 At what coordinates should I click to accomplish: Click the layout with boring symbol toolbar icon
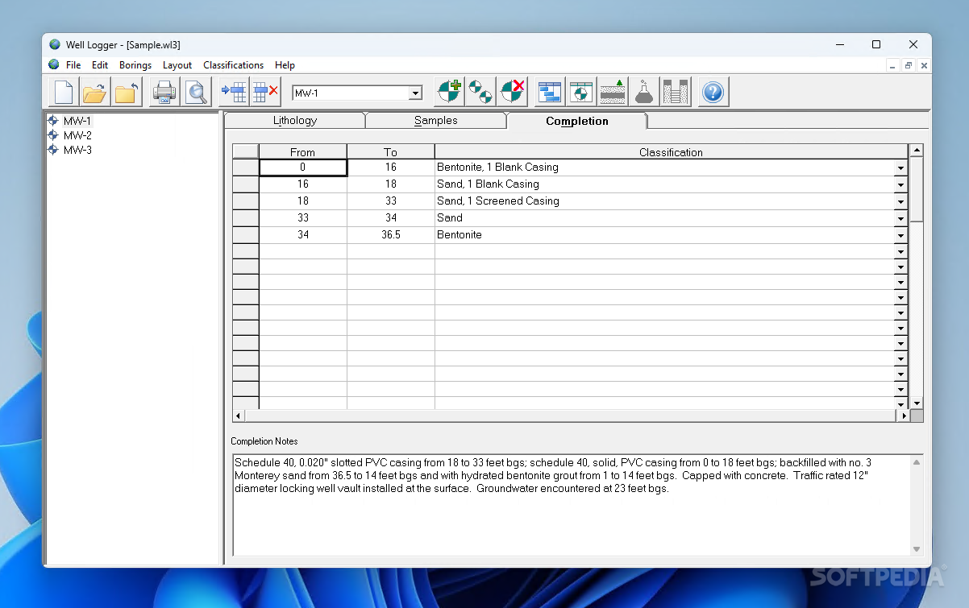[580, 93]
